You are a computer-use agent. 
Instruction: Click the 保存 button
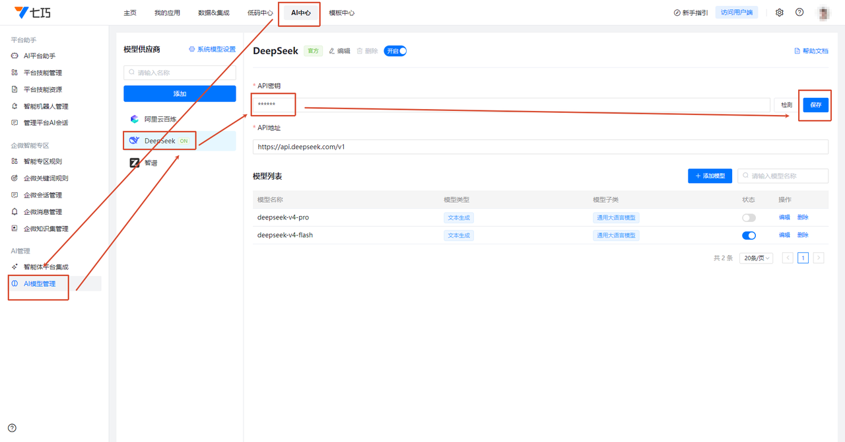(816, 105)
